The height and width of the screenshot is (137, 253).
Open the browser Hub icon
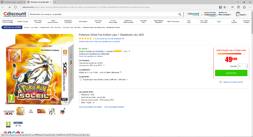pos(232,7)
